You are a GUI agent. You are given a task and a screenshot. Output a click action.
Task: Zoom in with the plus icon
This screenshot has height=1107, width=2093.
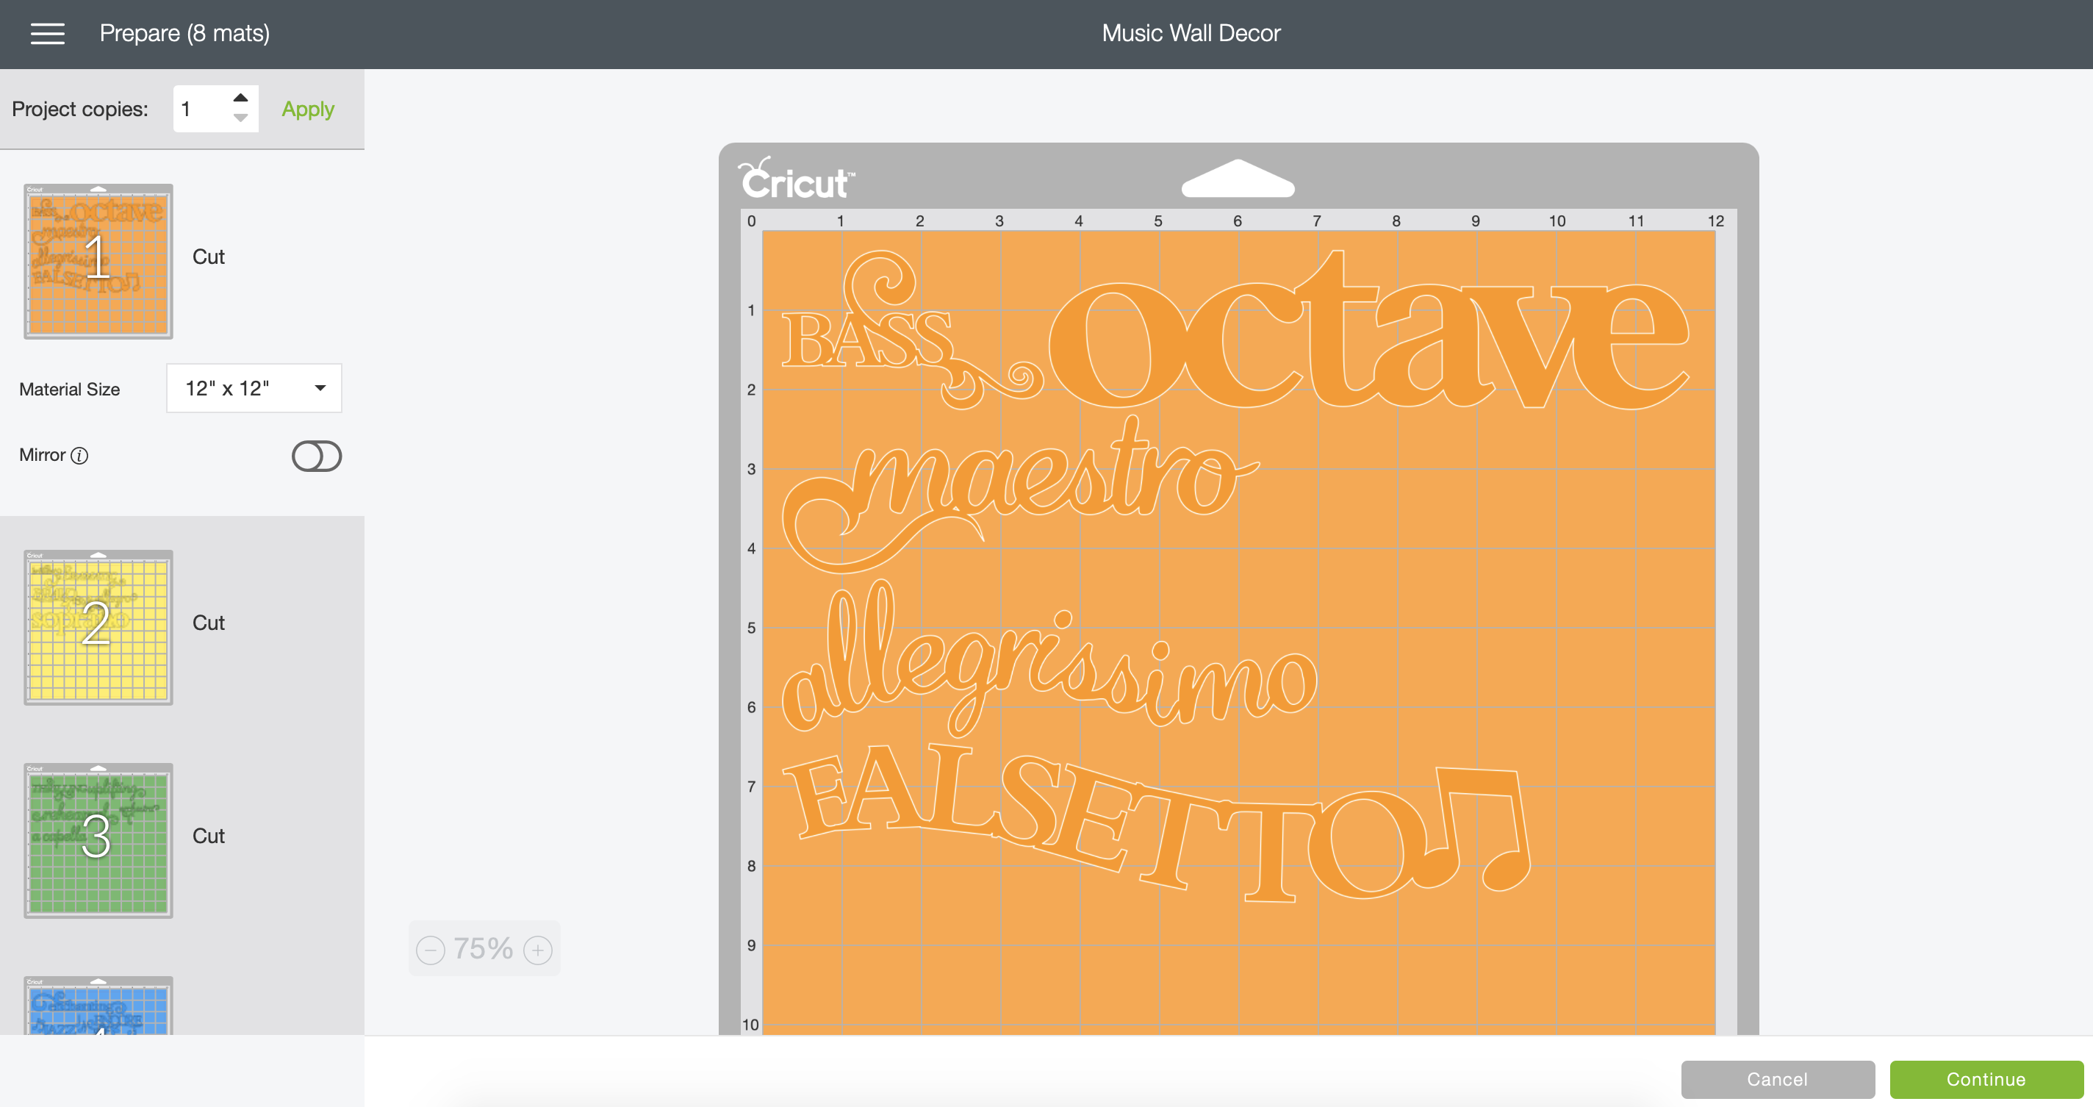[538, 949]
